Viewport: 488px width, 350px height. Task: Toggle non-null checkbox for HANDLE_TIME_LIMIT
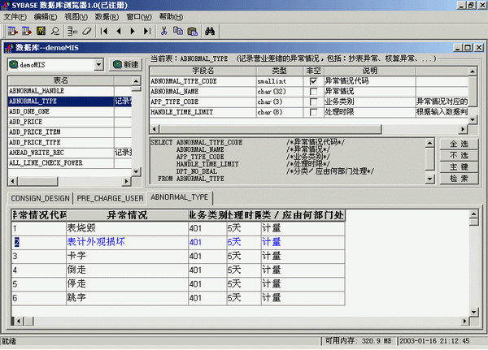[x=312, y=112]
